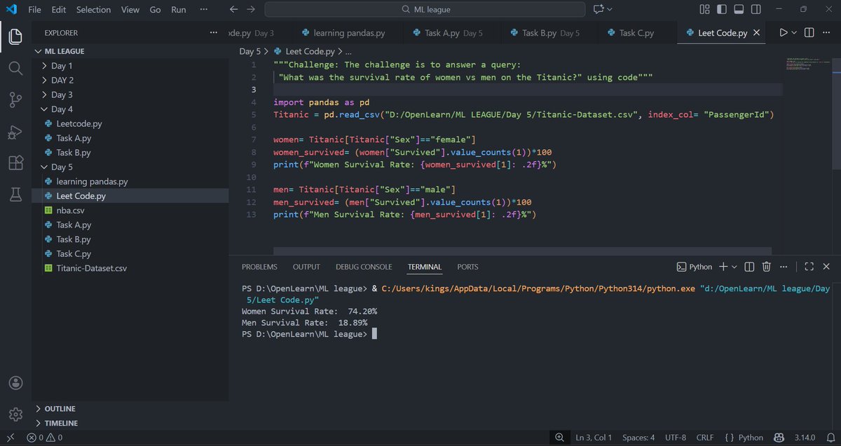Switch to the Output panel tab
Screen dimensions: 841x446
306,267
